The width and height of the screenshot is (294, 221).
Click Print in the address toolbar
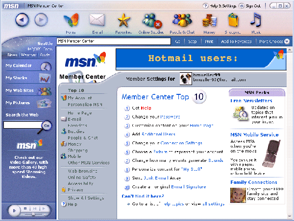pyautogui.click(x=209, y=42)
